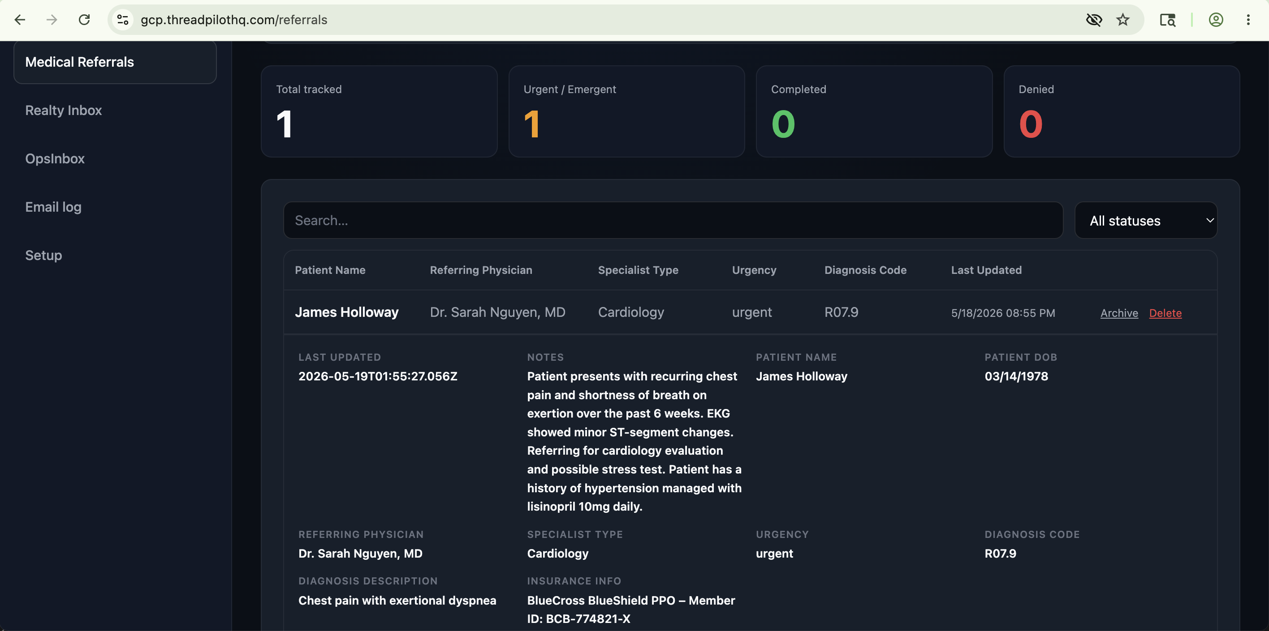Viewport: 1269px width, 631px height.
Task: Open the Chrome profile menu
Action: 1216,20
